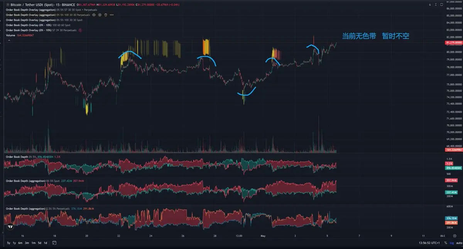Select the 1m date range

click(33, 243)
